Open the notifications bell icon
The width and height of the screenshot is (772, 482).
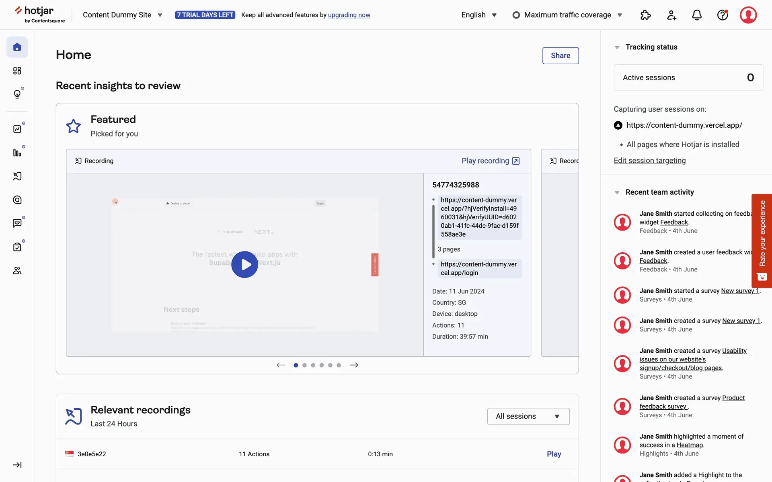pos(696,15)
